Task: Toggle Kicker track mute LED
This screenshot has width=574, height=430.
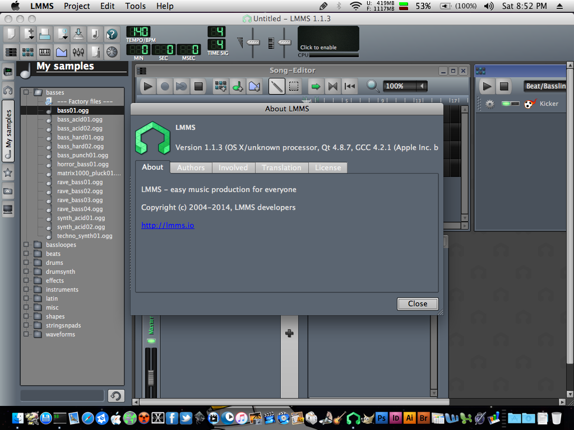Action: pos(506,104)
